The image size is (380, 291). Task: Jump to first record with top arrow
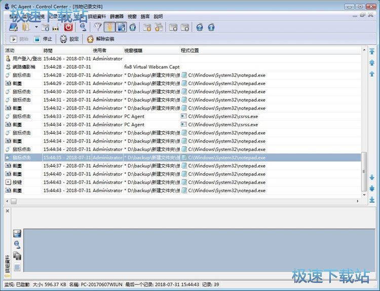pyautogui.click(x=372, y=52)
